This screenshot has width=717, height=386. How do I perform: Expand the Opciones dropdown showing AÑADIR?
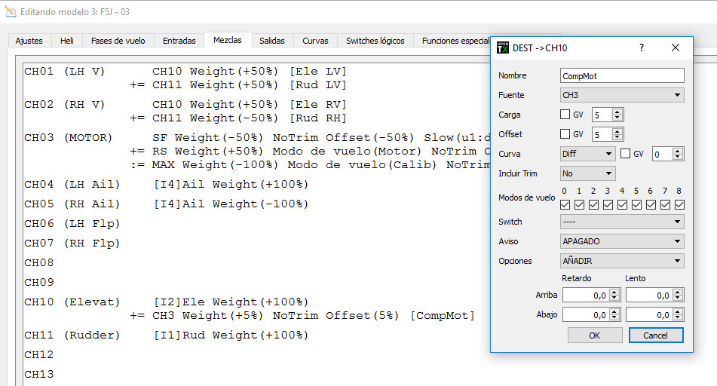(x=622, y=261)
